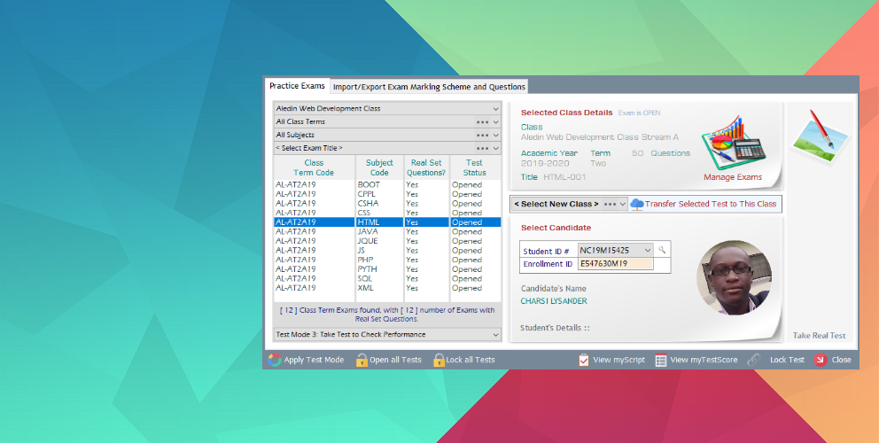Viewport: 879px width, 443px height.
Task: Click the three dots beside Select Exam Title
Action: (482, 149)
